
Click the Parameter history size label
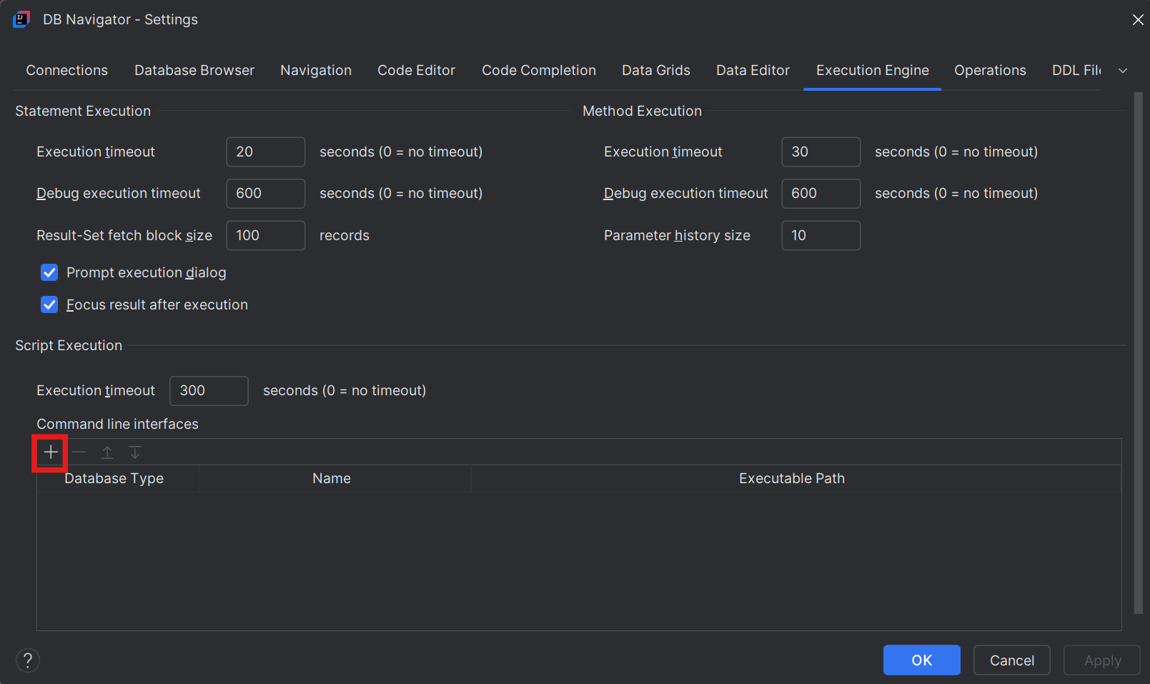[x=677, y=235]
